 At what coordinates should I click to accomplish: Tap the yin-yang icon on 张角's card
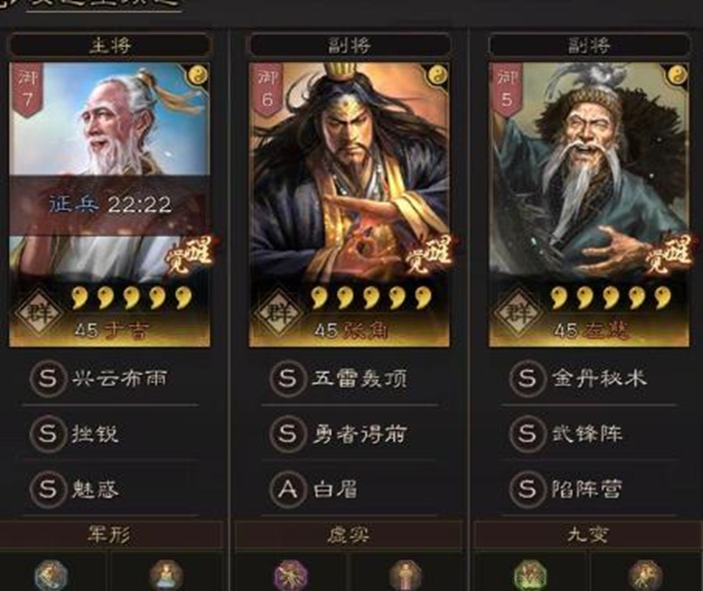pos(437,75)
